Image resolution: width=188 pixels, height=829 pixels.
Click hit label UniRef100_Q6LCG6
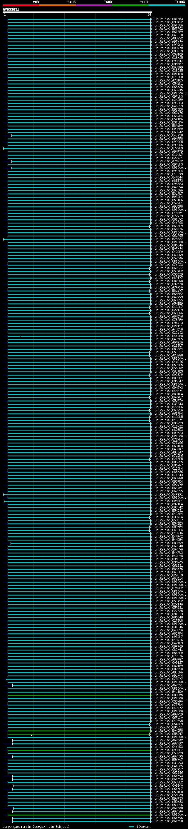coord(169,191)
